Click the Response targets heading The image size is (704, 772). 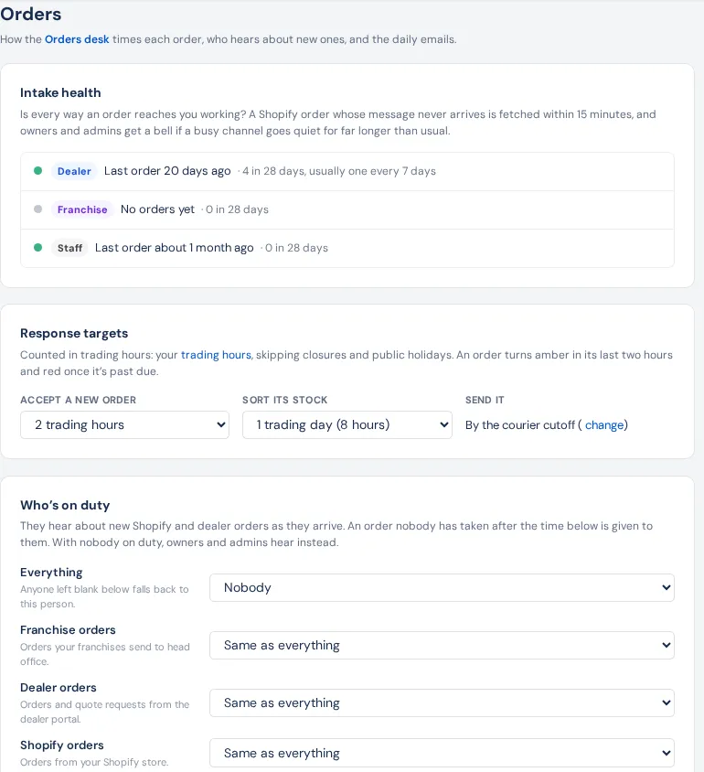coord(74,333)
